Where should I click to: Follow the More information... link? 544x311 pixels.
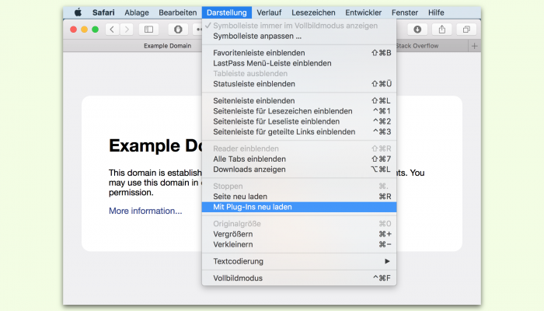[145, 211]
